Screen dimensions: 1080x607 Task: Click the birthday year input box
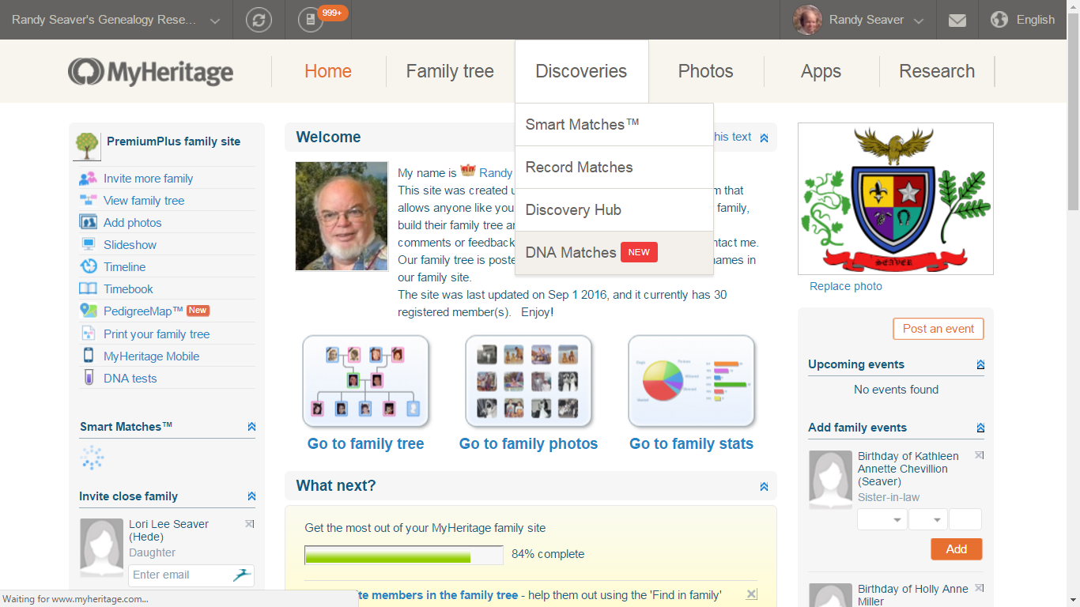tap(965, 519)
